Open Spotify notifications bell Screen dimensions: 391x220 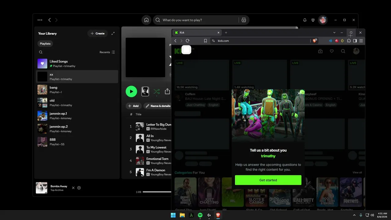click(305, 20)
